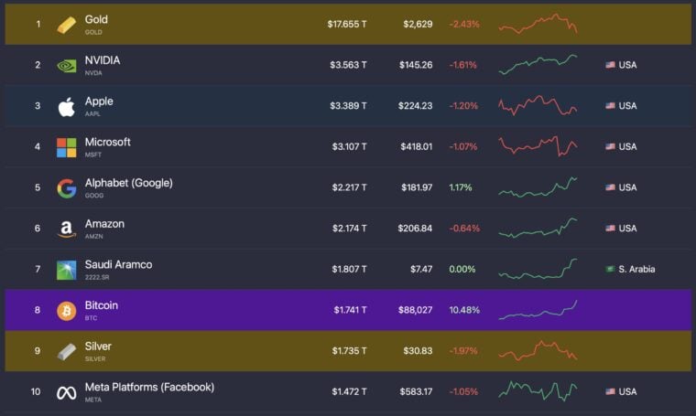Select Apple price $224.23

coord(415,105)
